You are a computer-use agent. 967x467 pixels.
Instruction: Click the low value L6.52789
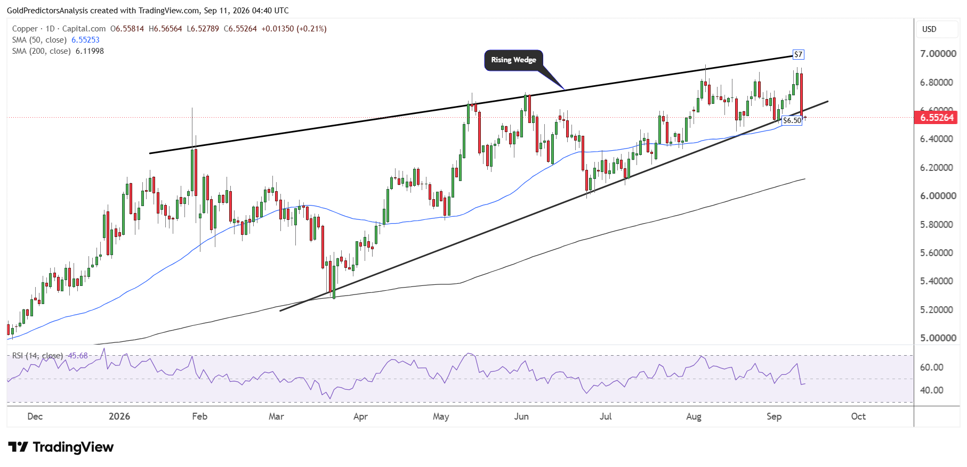point(203,29)
